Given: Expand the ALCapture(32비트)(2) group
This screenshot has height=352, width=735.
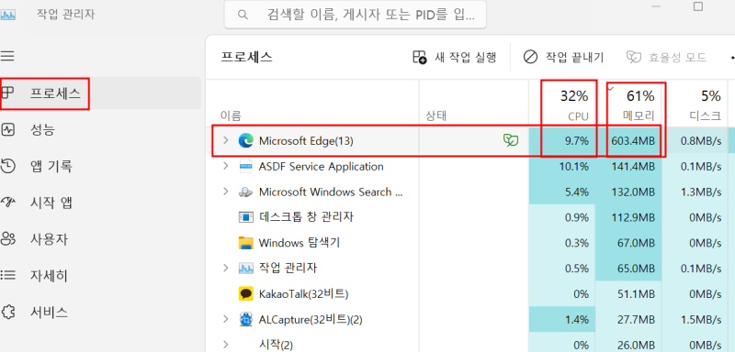Looking at the screenshot, I should pos(226,319).
